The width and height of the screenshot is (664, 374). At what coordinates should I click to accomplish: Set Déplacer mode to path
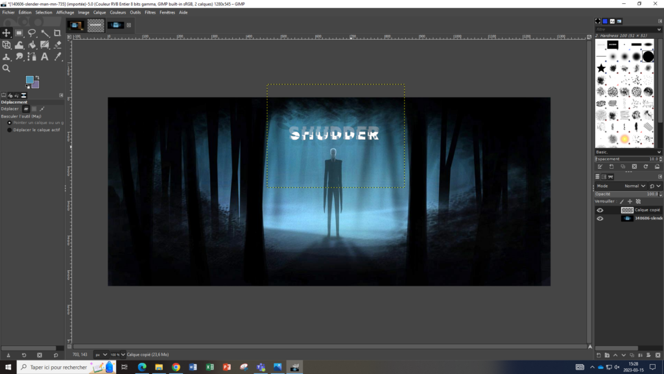42,109
